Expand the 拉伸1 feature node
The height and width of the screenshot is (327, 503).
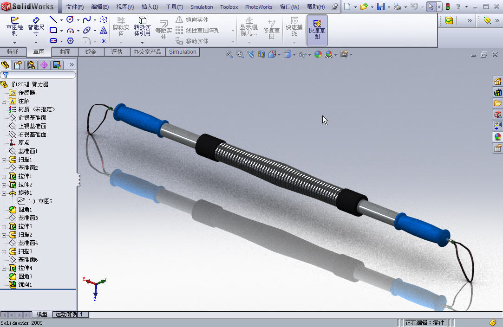[4, 176]
